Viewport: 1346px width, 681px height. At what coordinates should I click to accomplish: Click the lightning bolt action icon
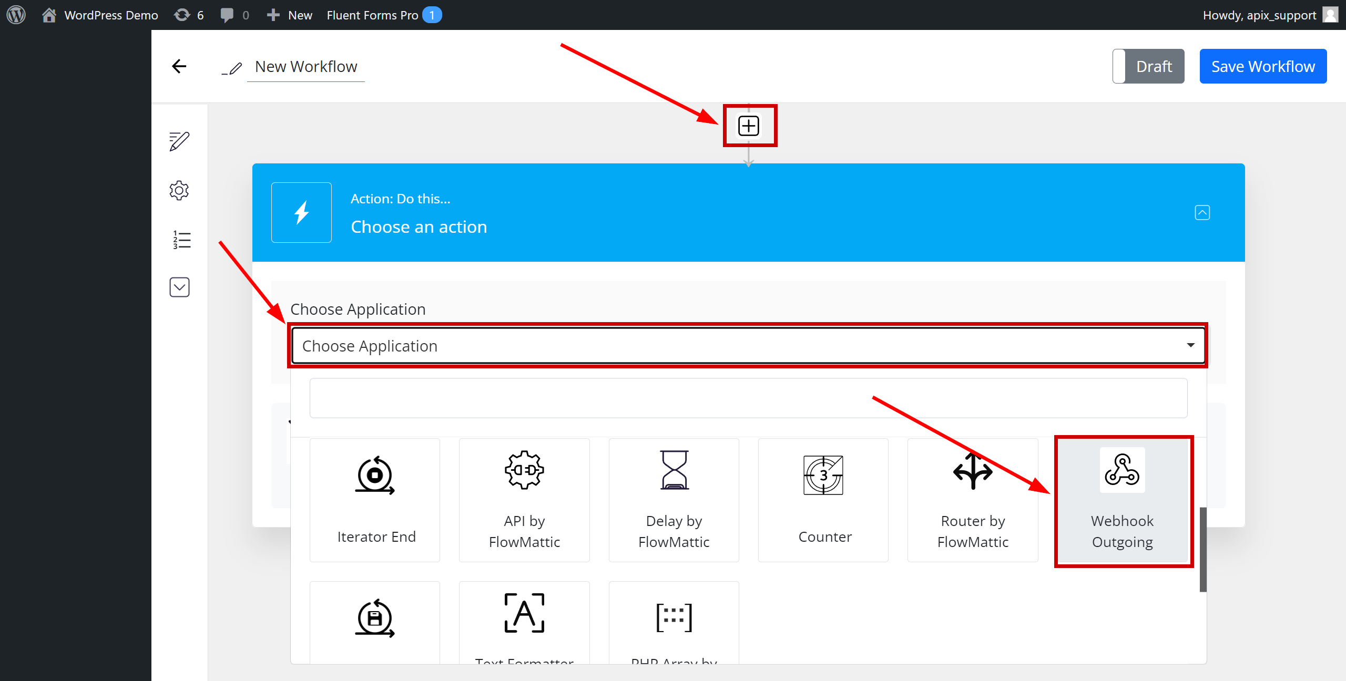(x=301, y=212)
